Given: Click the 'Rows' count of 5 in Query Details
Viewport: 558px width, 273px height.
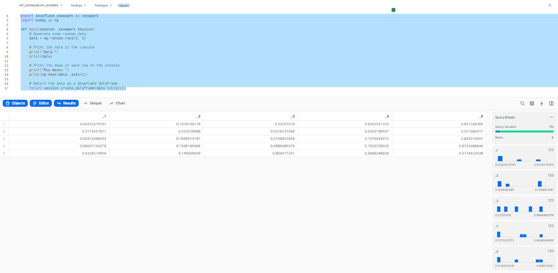Looking at the screenshot, I should click(x=552, y=138).
